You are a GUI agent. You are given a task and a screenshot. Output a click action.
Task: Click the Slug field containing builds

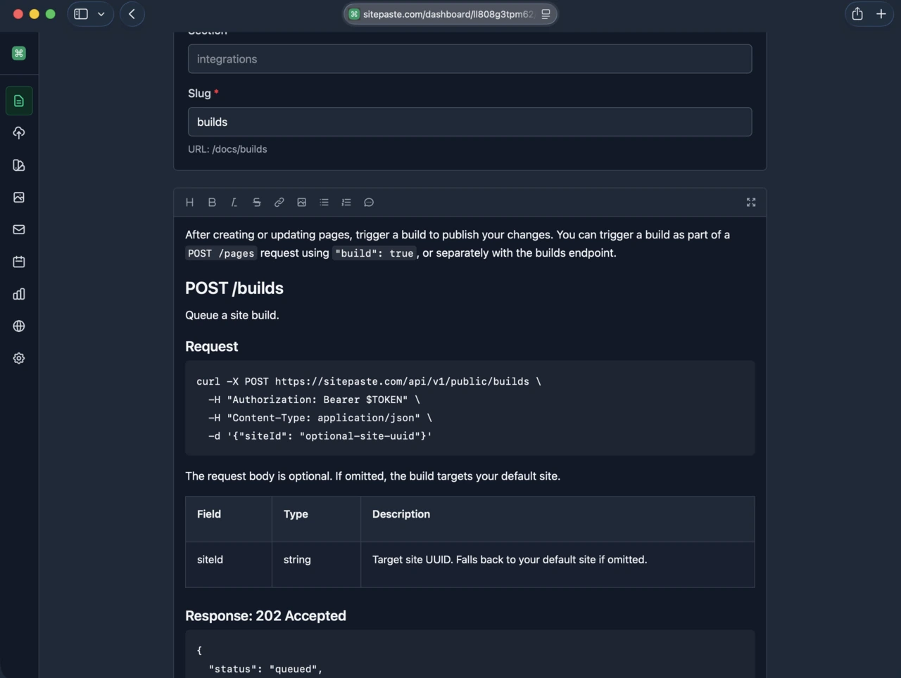[470, 122]
